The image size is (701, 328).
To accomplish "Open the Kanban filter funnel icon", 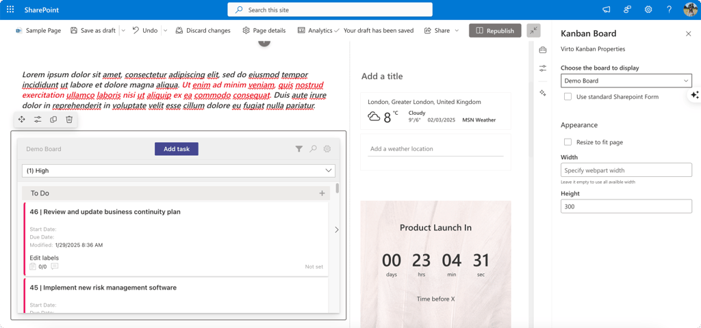I will pos(299,149).
